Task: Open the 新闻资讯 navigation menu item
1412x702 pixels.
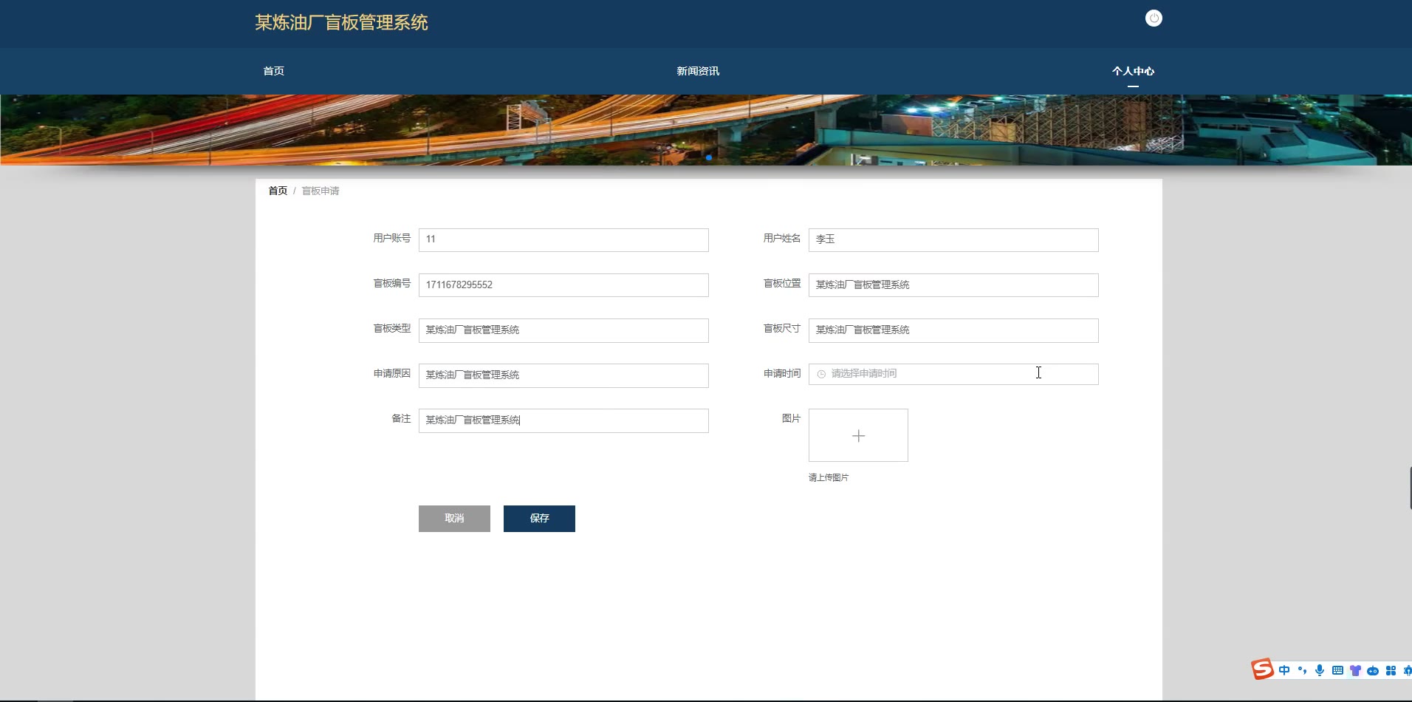Action: (x=698, y=71)
